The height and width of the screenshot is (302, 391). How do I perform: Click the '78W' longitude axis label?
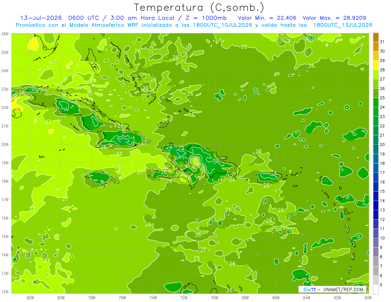point(92,297)
